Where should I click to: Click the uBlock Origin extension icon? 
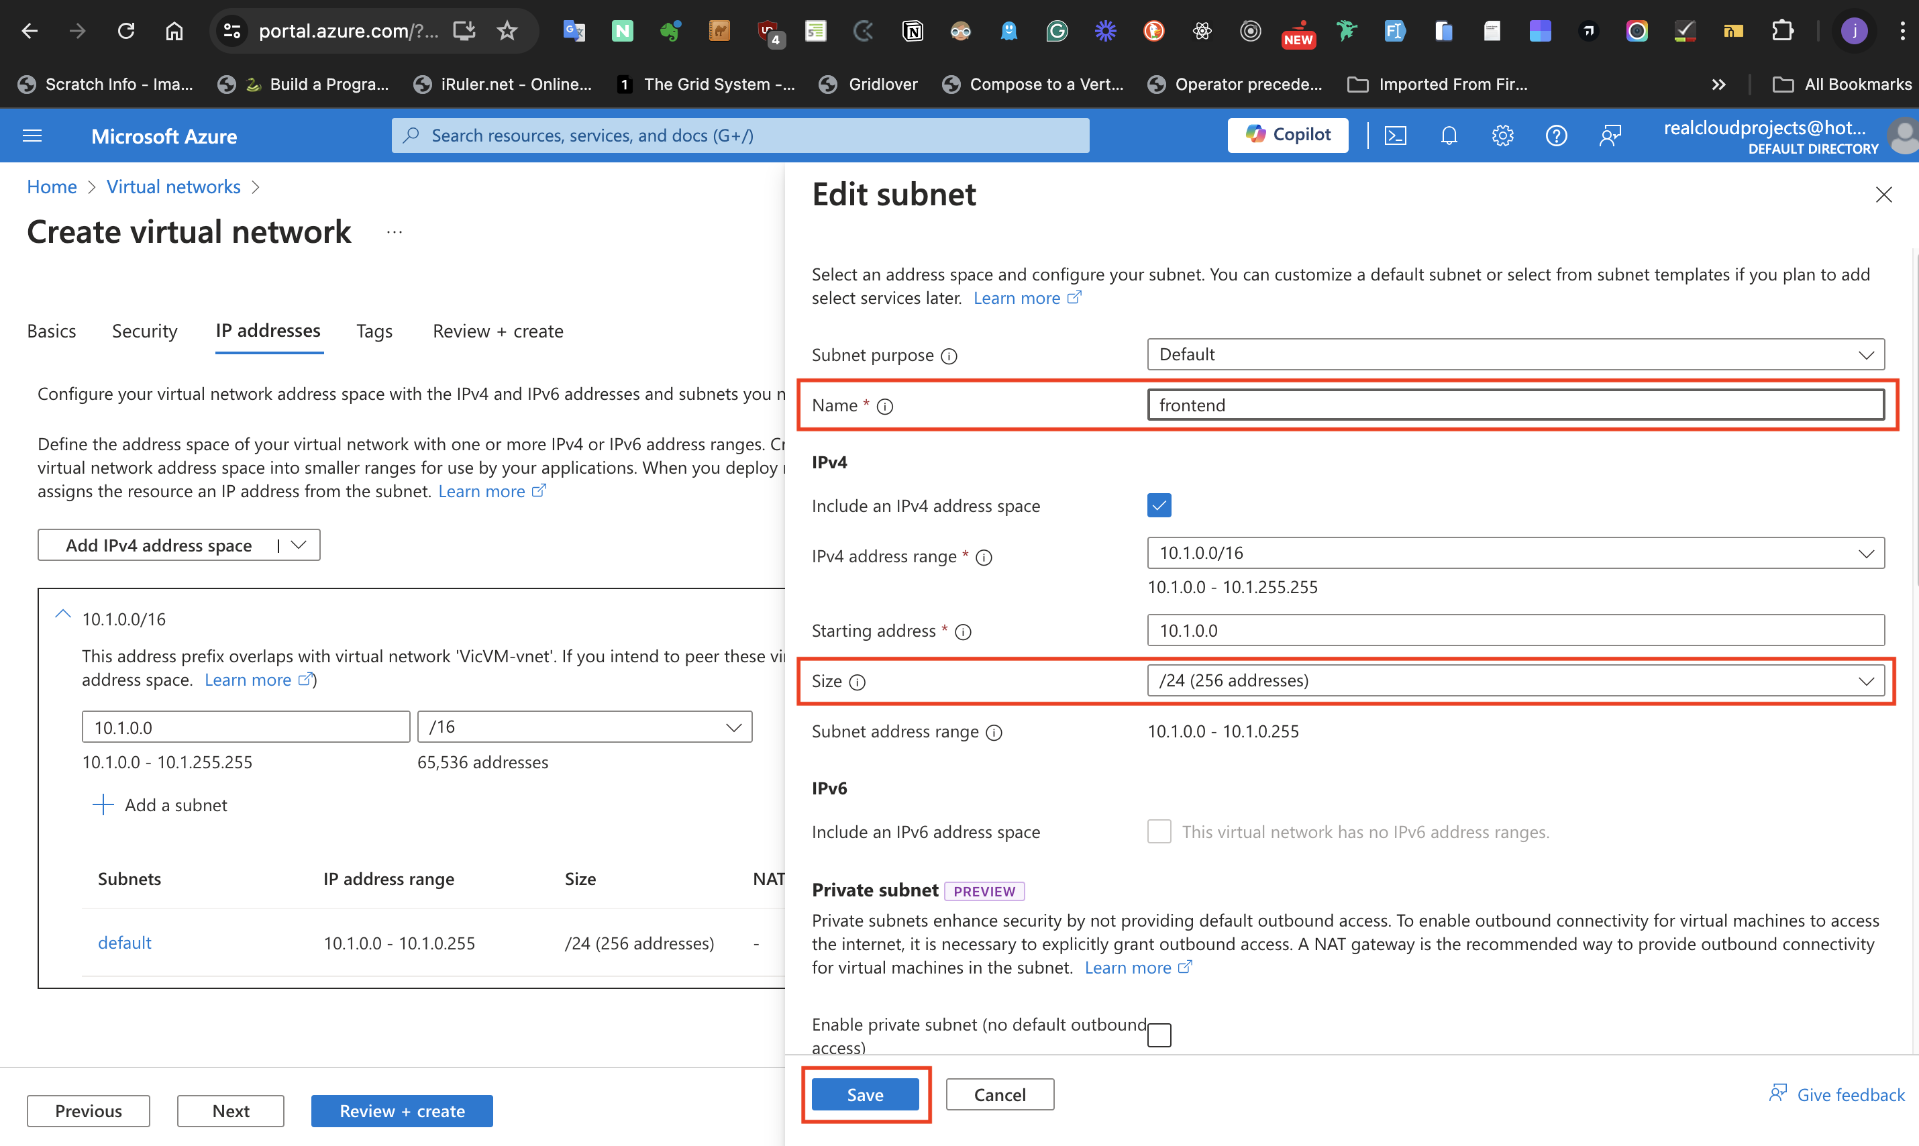[767, 31]
